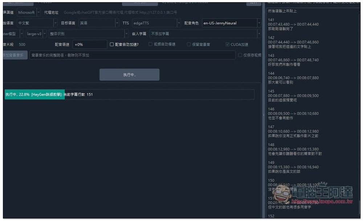Check the 仅保存视频 checkbox
The image size is (363, 221).
(240, 55)
